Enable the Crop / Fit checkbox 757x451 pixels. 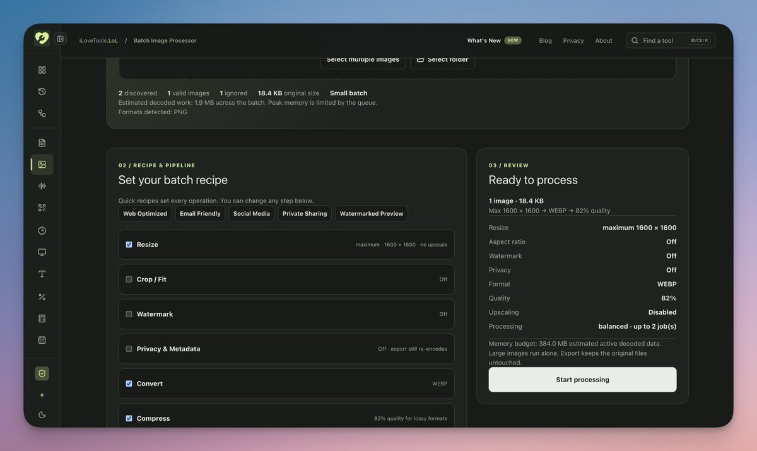(129, 279)
